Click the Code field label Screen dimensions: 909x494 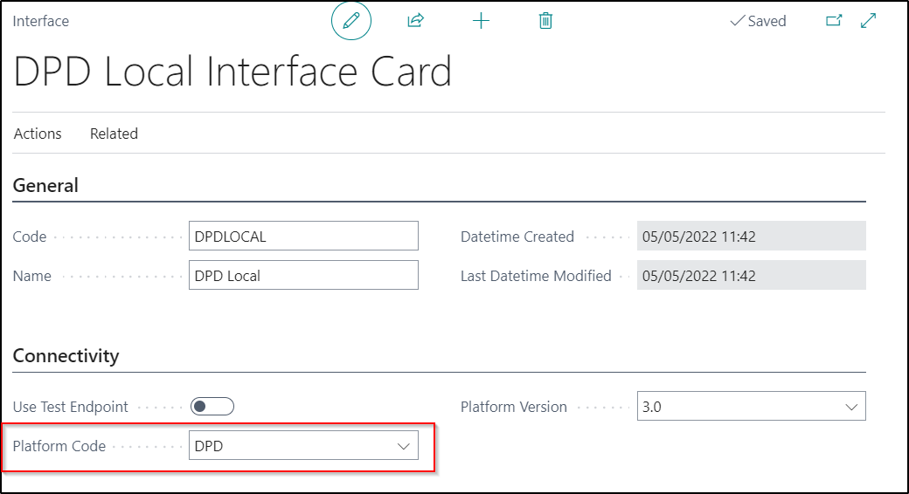click(30, 237)
